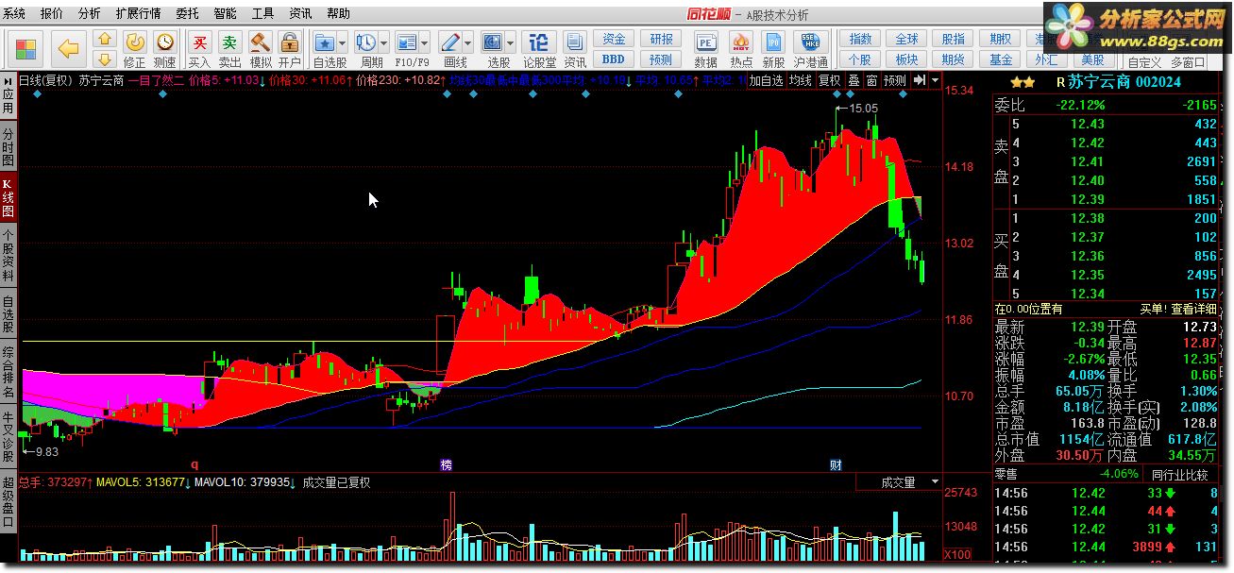Open the 系统 menu
Viewport: 1234px width, 573px height.
(15, 14)
